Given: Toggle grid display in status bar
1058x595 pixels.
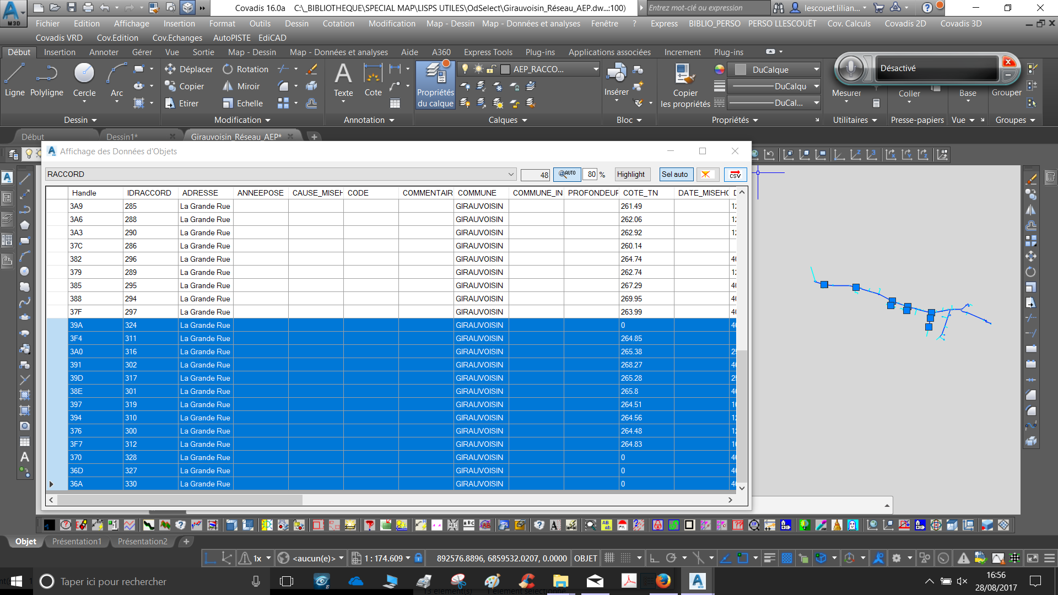Looking at the screenshot, I should pos(609,558).
